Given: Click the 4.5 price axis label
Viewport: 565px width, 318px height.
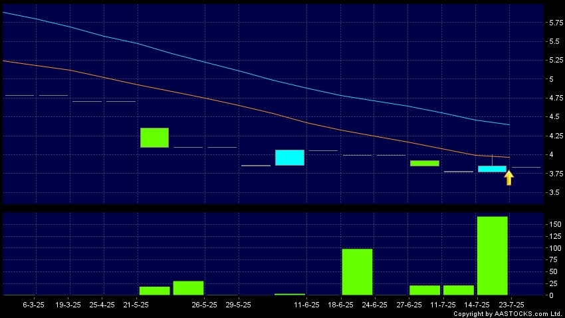Looking at the screenshot, I should coord(554,117).
